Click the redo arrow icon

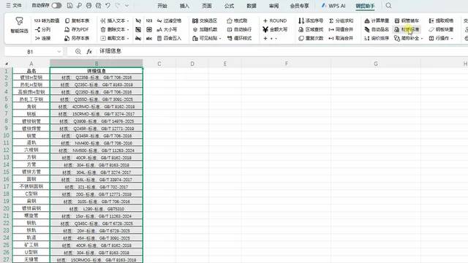tap(117, 5)
